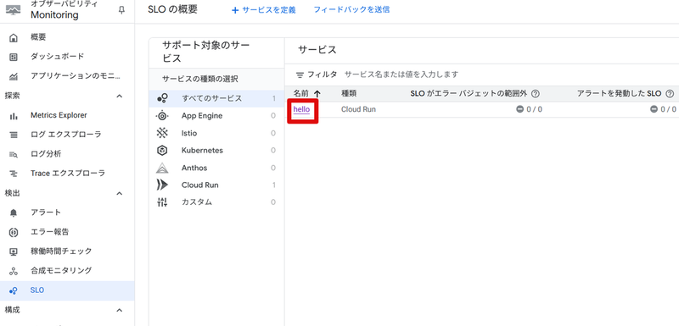The height and width of the screenshot is (326, 679).
Task: Click the App Engine service icon
Action: tap(162, 116)
